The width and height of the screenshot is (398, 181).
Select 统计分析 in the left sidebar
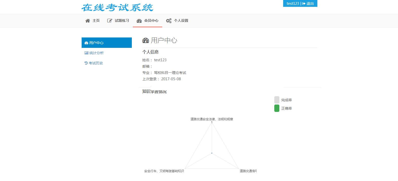click(96, 53)
